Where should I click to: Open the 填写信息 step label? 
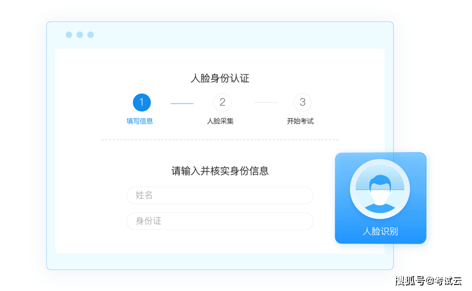coord(140,121)
